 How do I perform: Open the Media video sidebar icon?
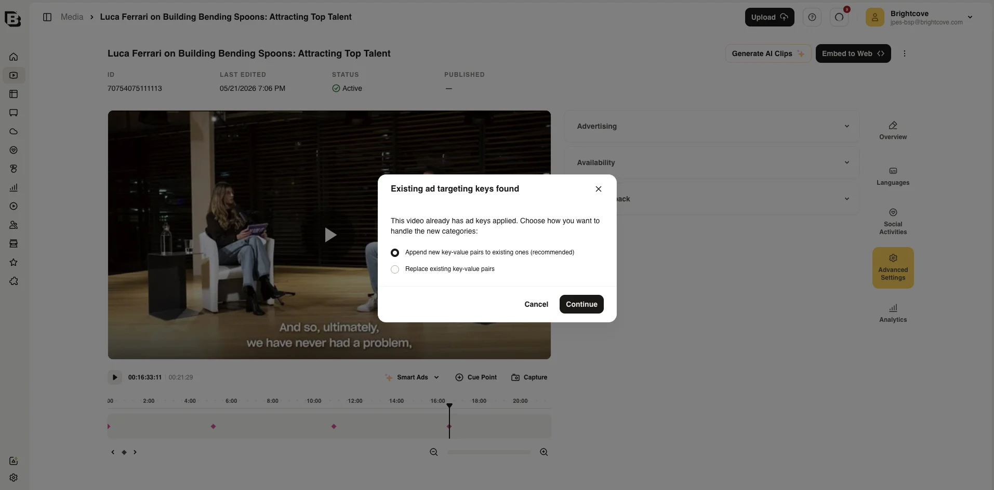(x=14, y=75)
